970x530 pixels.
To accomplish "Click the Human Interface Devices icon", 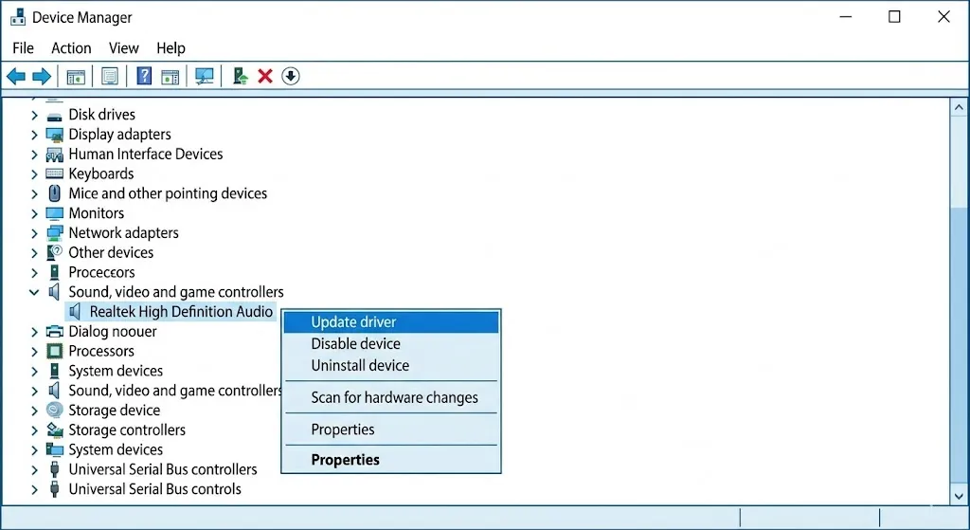I will (54, 155).
